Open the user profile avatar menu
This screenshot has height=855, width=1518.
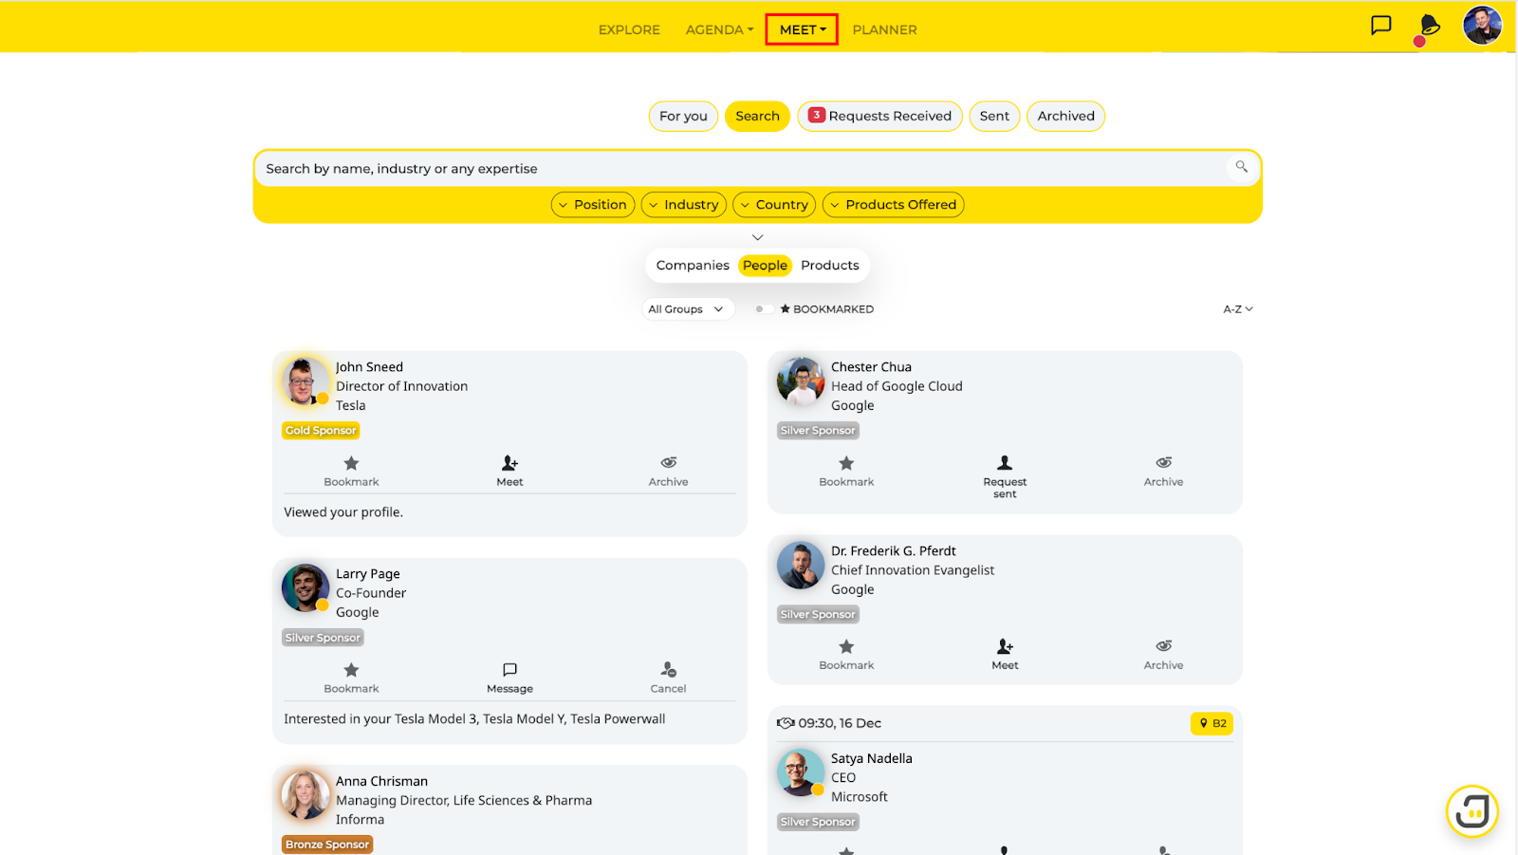pos(1482,26)
